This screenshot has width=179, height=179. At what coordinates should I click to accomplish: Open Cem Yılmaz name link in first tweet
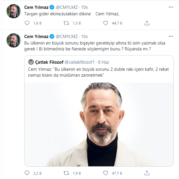(x=36, y=7)
